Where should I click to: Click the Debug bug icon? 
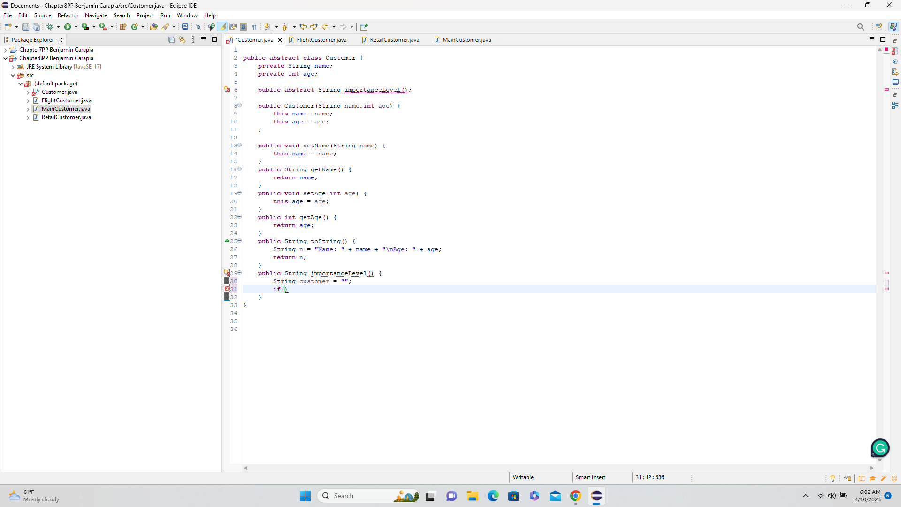point(50,27)
